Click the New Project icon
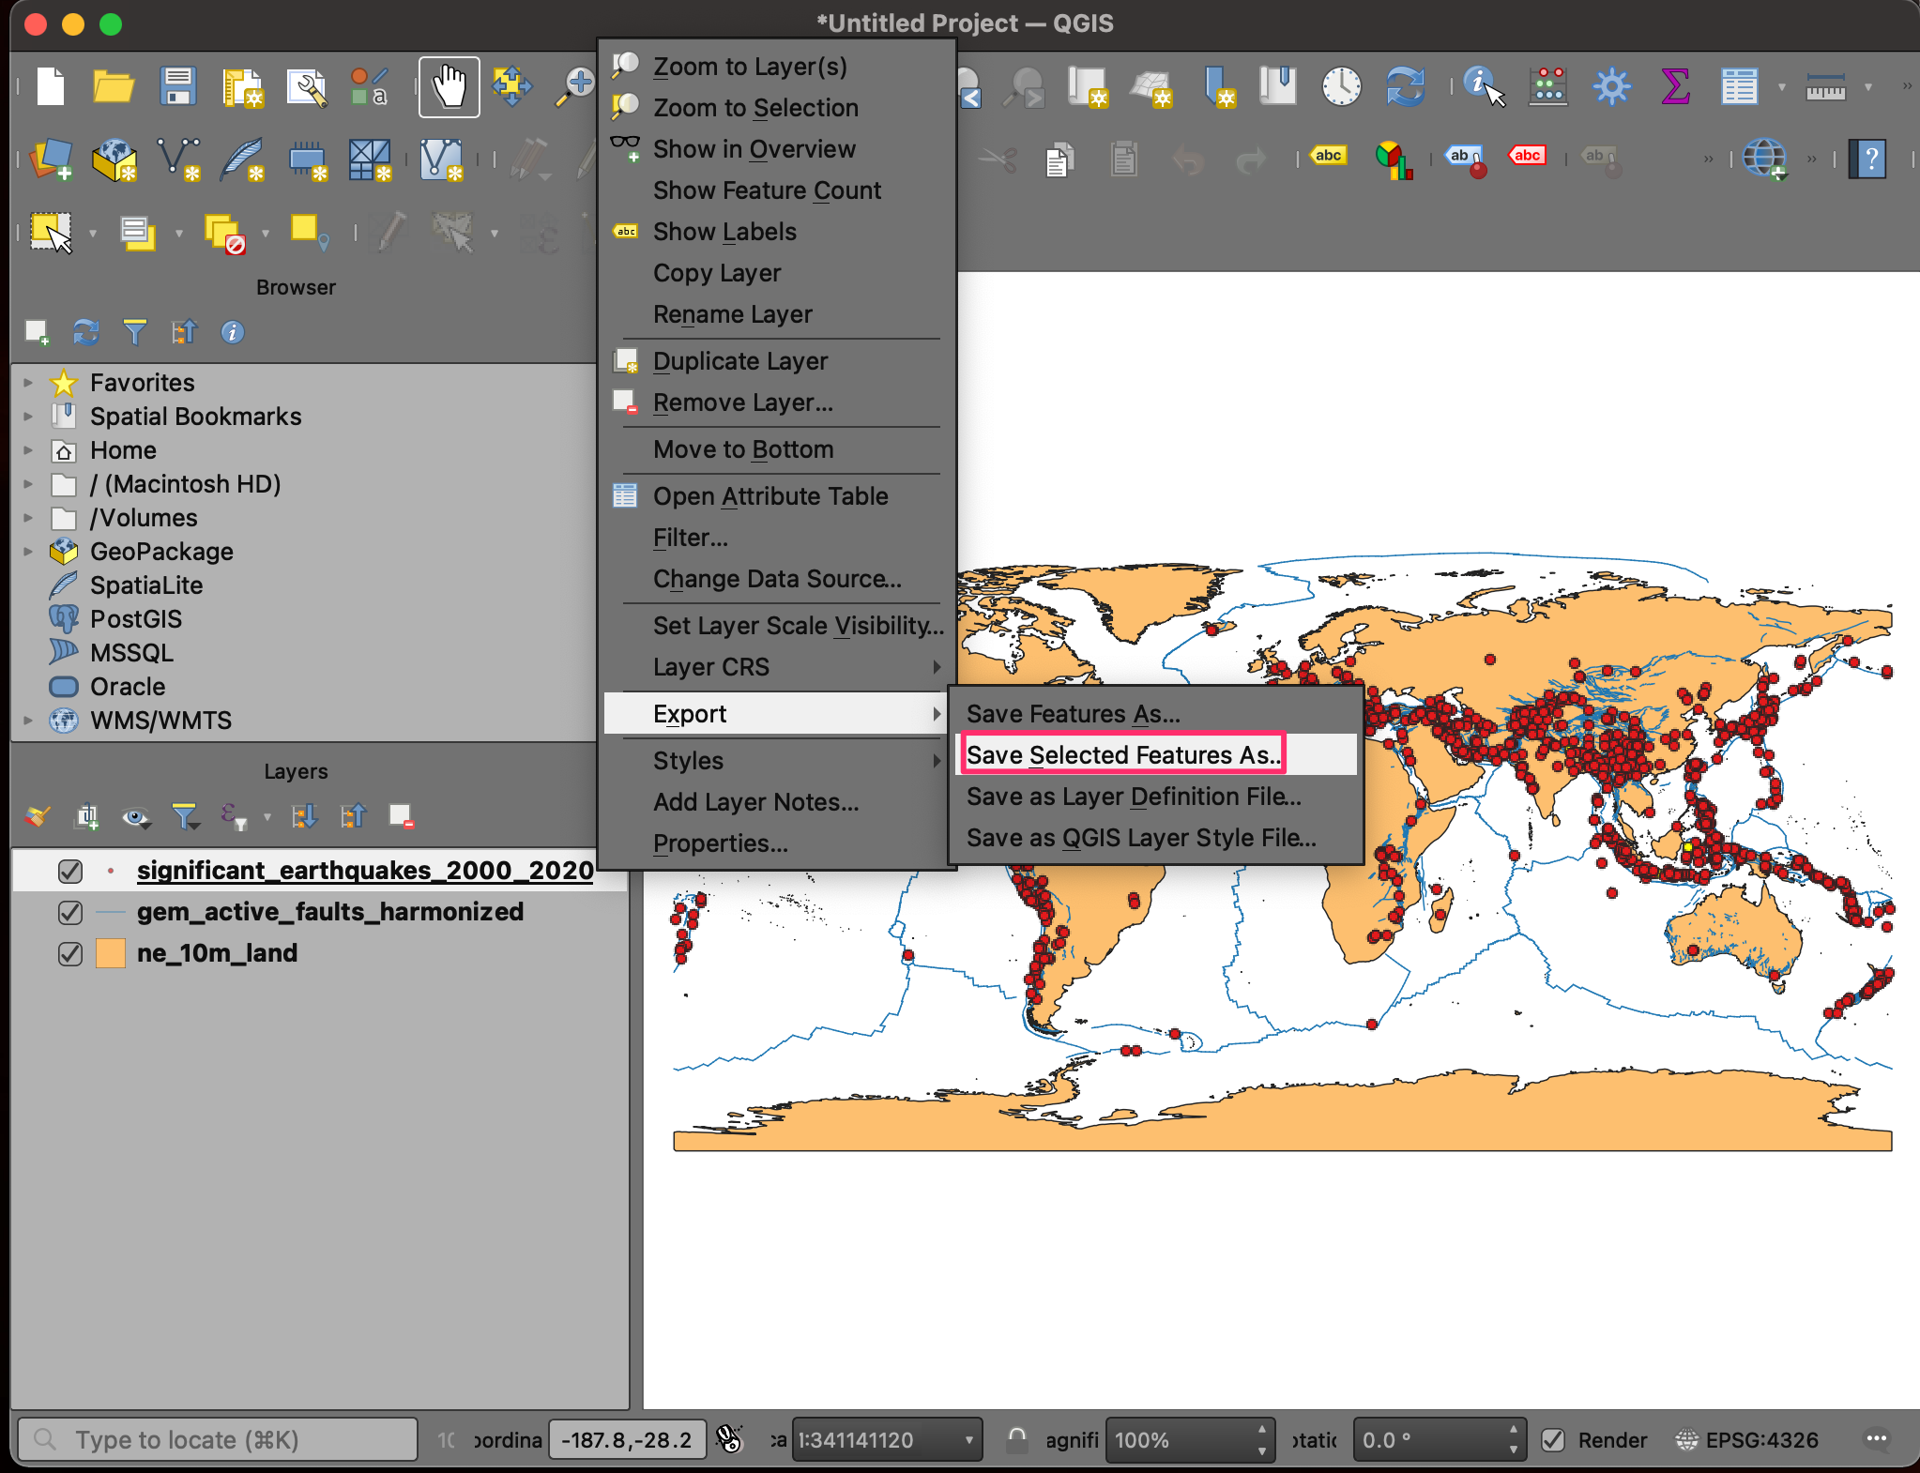The height and width of the screenshot is (1473, 1920). pyautogui.click(x=51, y=87)
